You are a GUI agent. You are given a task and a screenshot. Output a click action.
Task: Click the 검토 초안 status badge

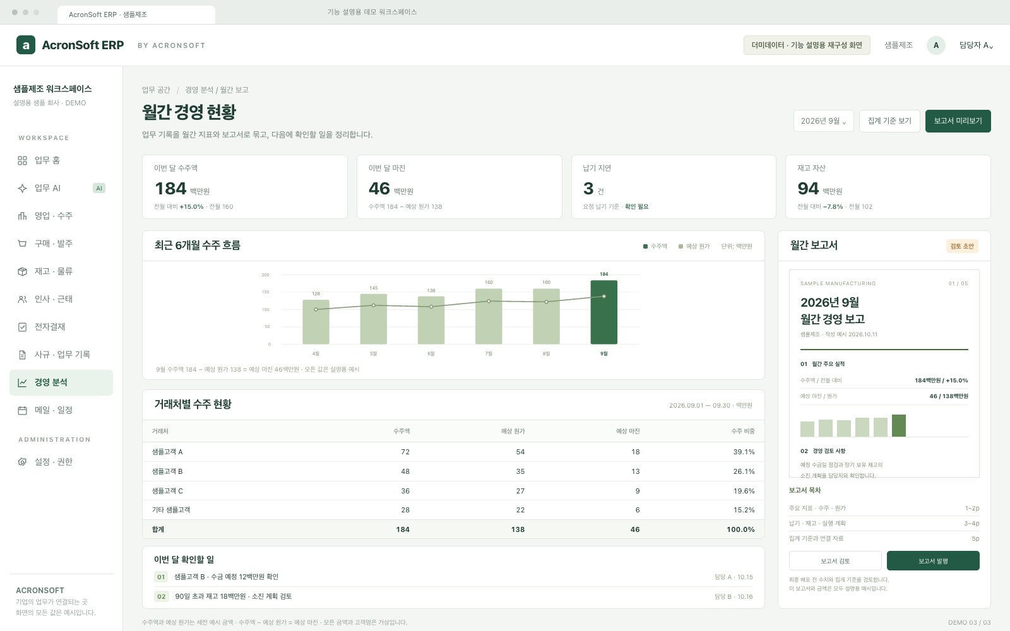[962, 246]
